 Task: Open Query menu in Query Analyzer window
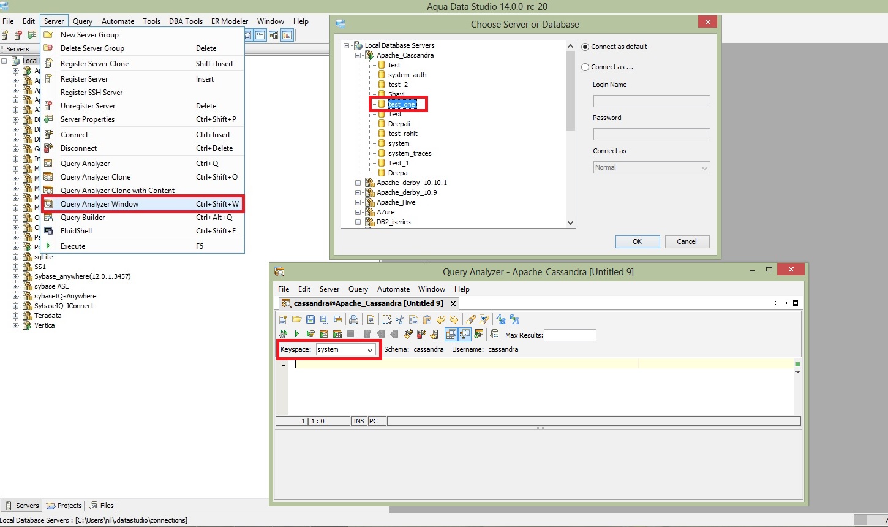[358, 289]
